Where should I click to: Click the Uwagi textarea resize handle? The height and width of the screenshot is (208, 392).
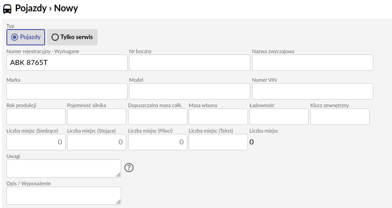tap(118, 175)
